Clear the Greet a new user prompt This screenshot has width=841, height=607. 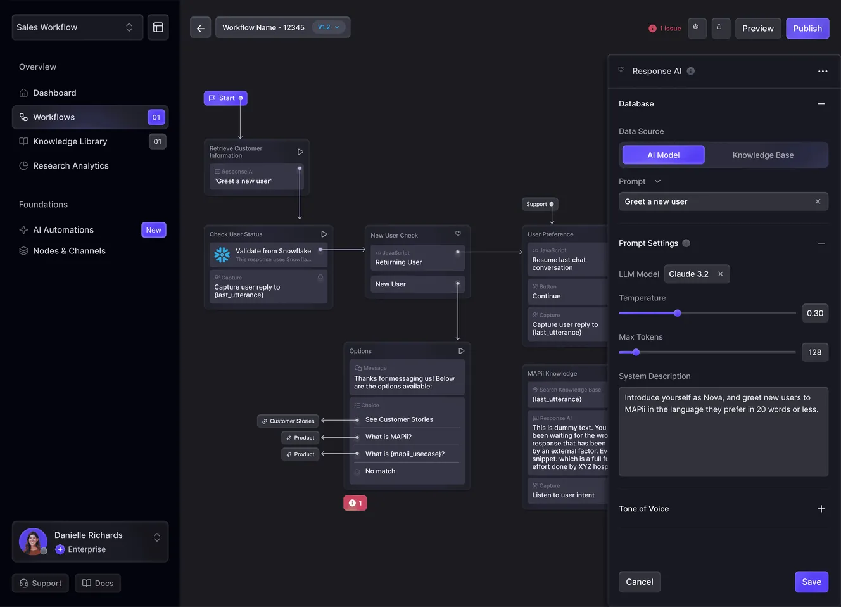(818, 201)
